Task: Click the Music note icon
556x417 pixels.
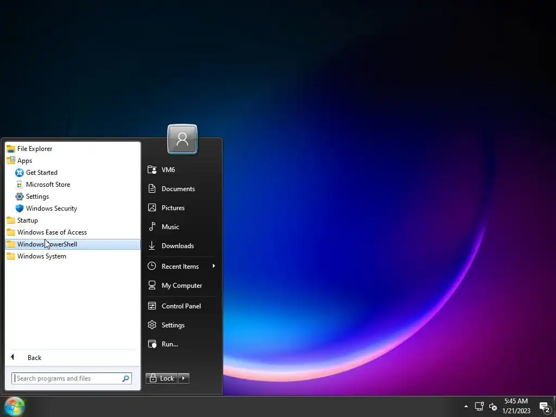Action: coord(152,226)
